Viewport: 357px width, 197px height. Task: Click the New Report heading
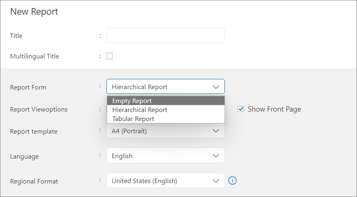[34, 11]
